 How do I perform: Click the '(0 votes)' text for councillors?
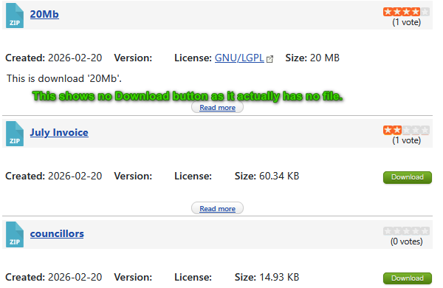407,241
